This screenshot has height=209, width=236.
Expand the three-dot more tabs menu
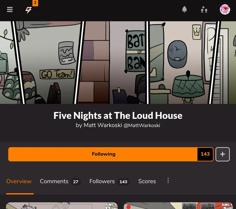tap(168, 181)
